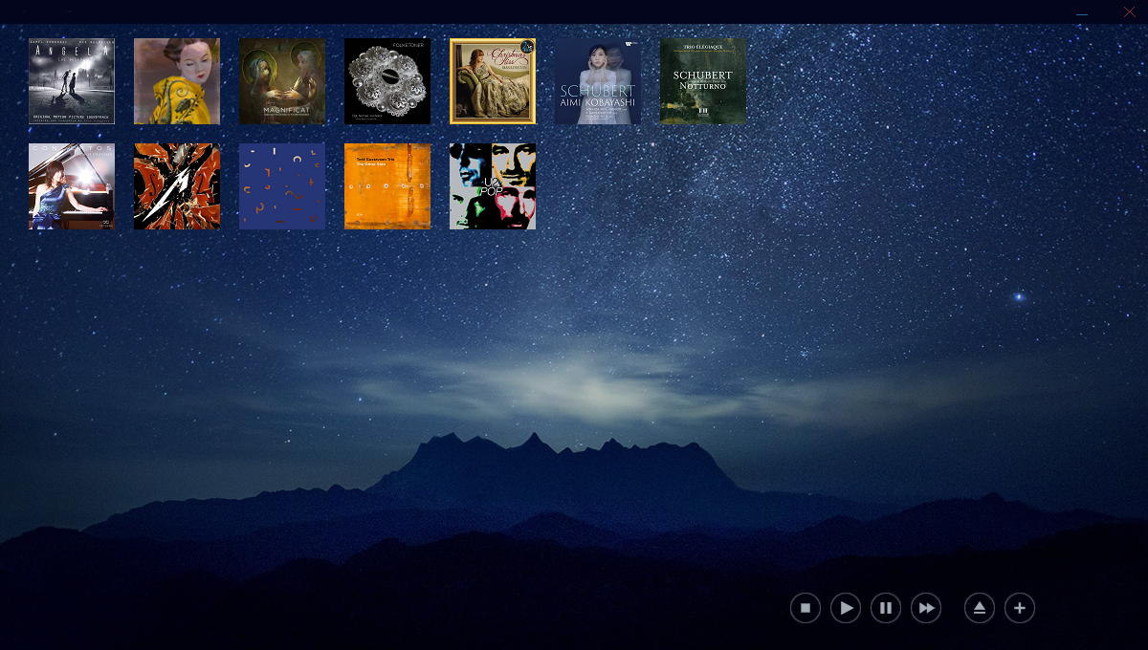Select the gold-framed Christmas album
1148x650 pixels.
click(x=493, y=81)
